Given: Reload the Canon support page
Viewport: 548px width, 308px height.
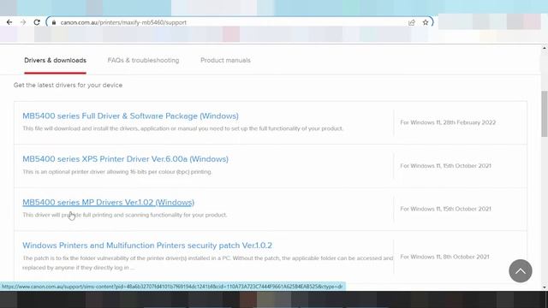Looking at the screenshot, I should (37, 22).
